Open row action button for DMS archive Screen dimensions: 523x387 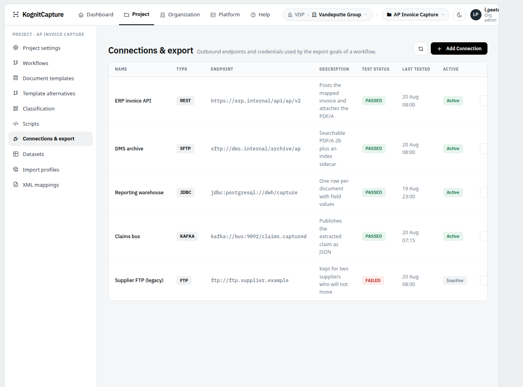click(x=483, y=149)
